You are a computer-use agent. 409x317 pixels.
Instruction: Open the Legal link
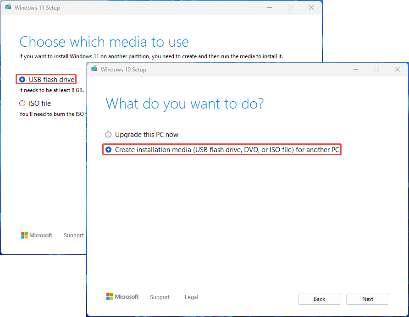tap(191, 297)
